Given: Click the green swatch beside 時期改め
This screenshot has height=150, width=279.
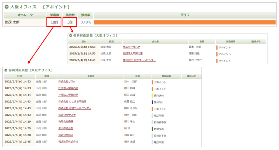Looking at the screenshot, I should point(152,129).
